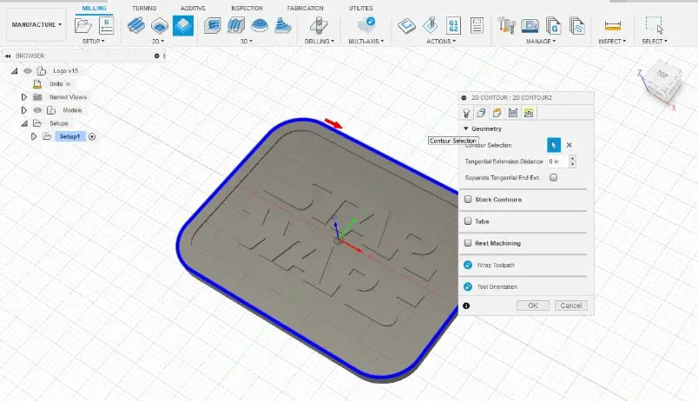Click the Generate toolpath icon in Actions
This screenshot has width=698, height=401.
[406, 25]
